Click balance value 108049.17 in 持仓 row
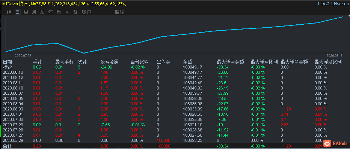 click(x=192, y=67)
